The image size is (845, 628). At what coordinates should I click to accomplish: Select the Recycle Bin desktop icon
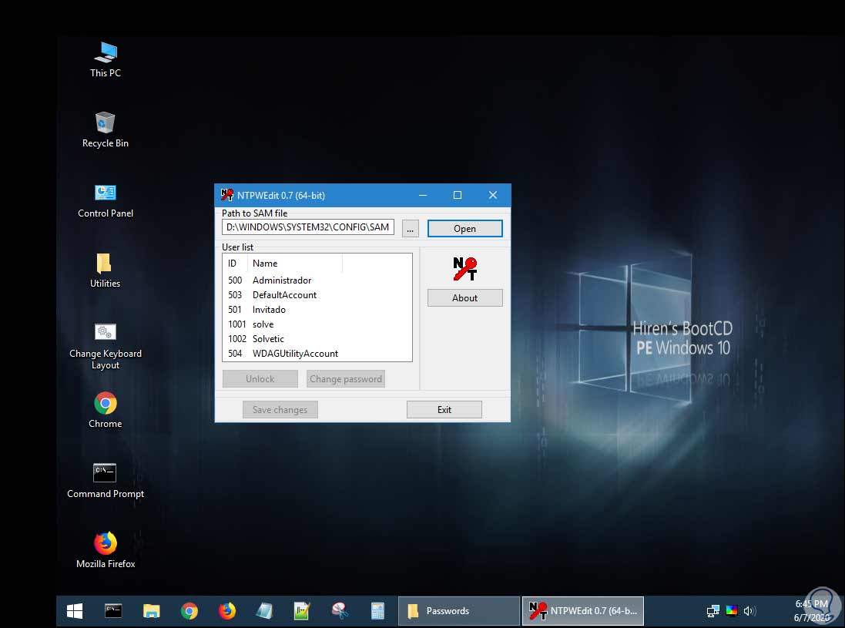click(x=106, y=129)
